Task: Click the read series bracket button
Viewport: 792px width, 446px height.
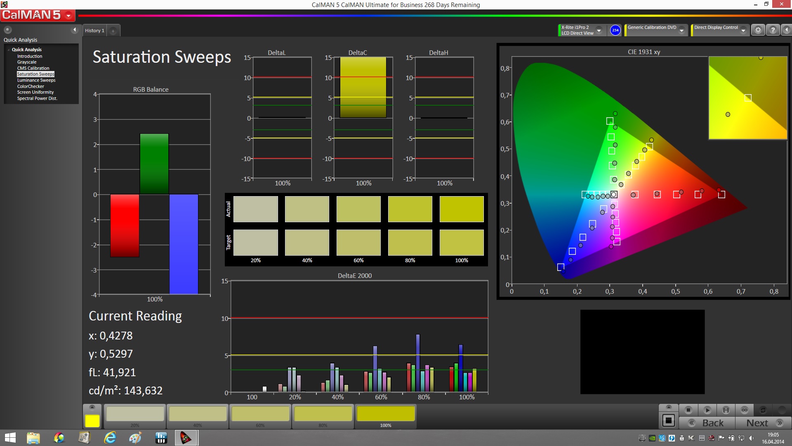Action: point(726,410)
